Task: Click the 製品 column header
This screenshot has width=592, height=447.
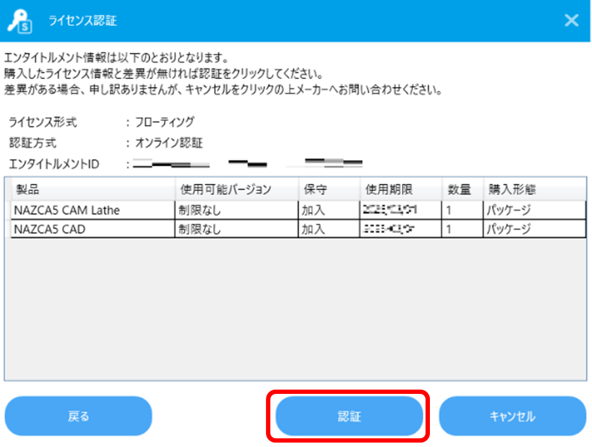Action: (92, 189)
